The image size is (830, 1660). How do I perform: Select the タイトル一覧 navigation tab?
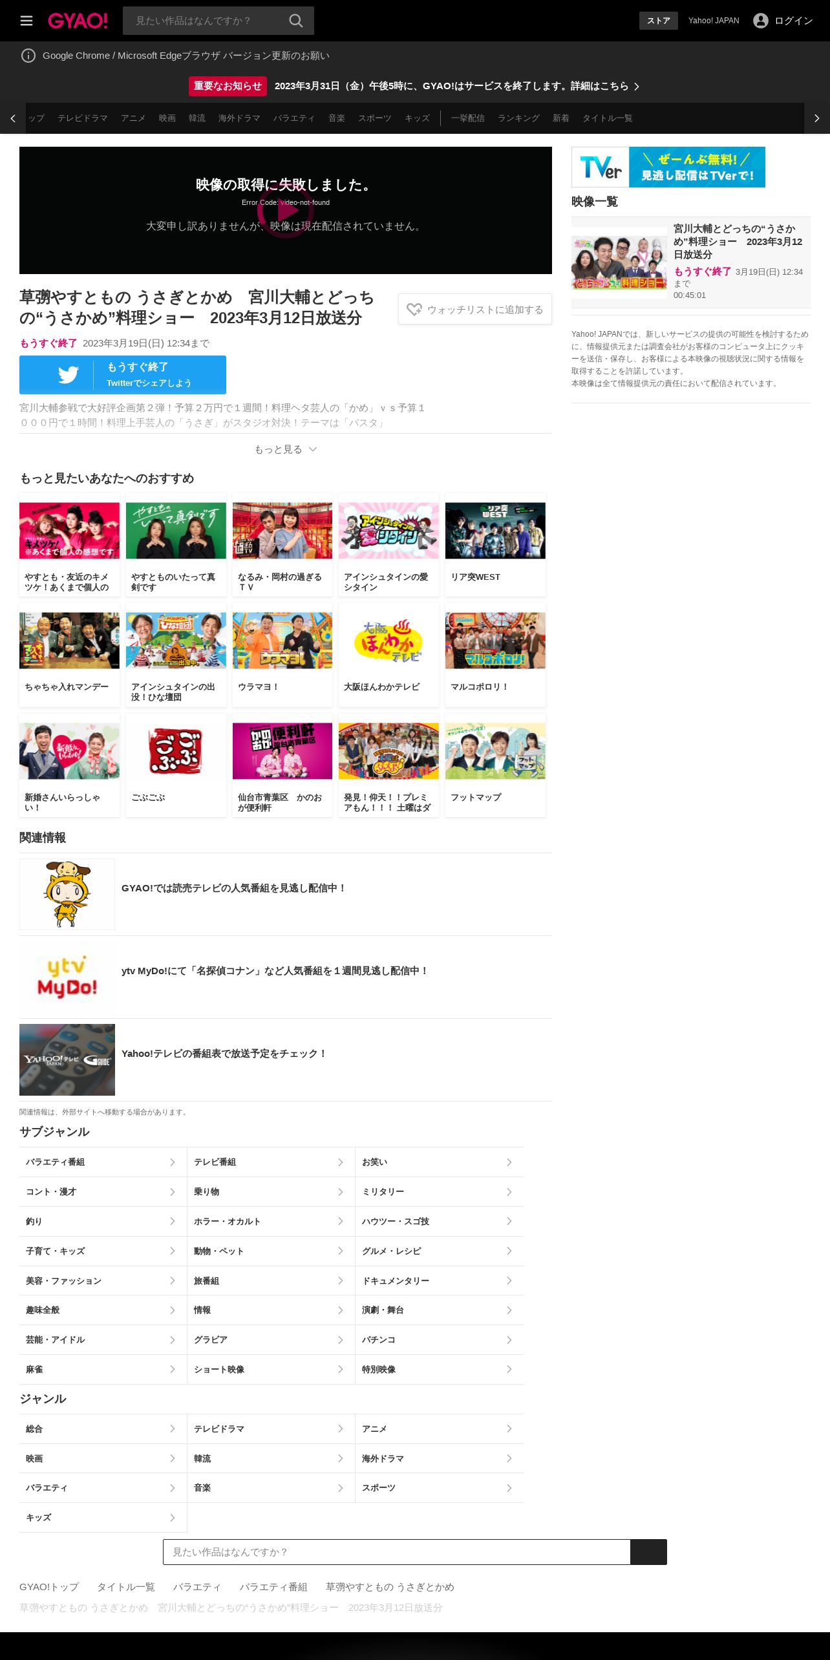pos(608,118)
